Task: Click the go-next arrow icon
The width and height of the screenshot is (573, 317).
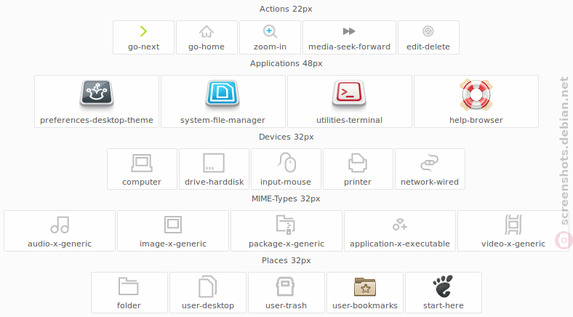Action: pos(144,31)
